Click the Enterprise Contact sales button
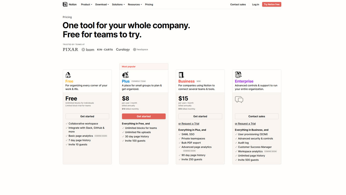The image size is (346, 195). pyautogui.click(x=257, y=116)
